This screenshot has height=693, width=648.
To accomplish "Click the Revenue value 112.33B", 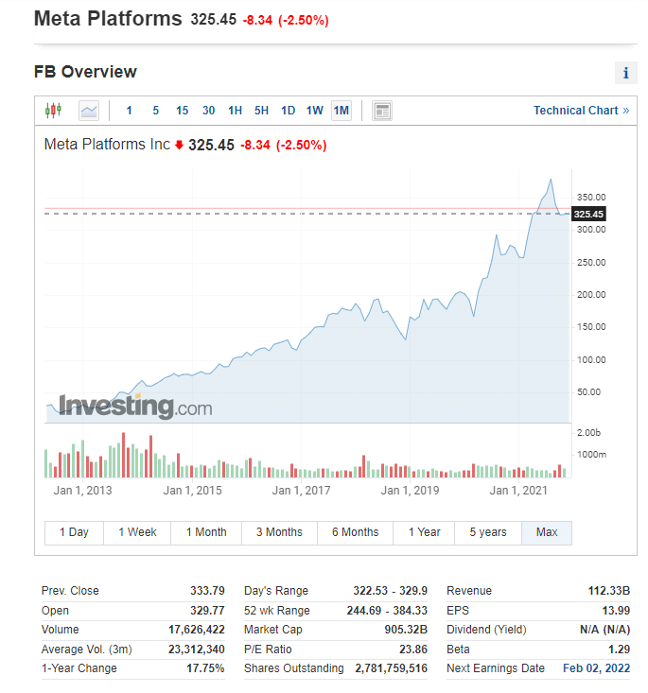I will coord(609,591).
